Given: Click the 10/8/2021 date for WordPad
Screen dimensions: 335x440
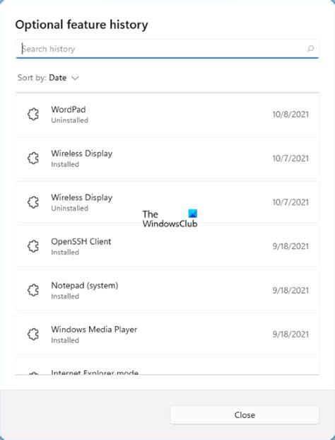Looking at the screenshot, I should tap(290, 115).
